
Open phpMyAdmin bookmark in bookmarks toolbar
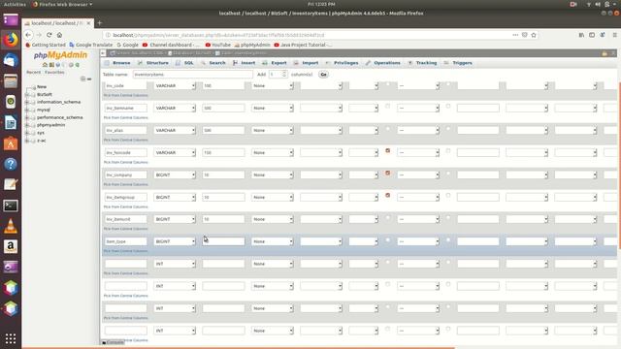pyautogui.click(x=252, y=45)
